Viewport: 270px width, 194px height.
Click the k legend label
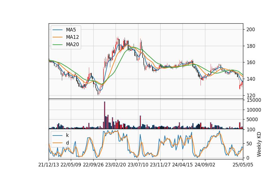(67, 135)
